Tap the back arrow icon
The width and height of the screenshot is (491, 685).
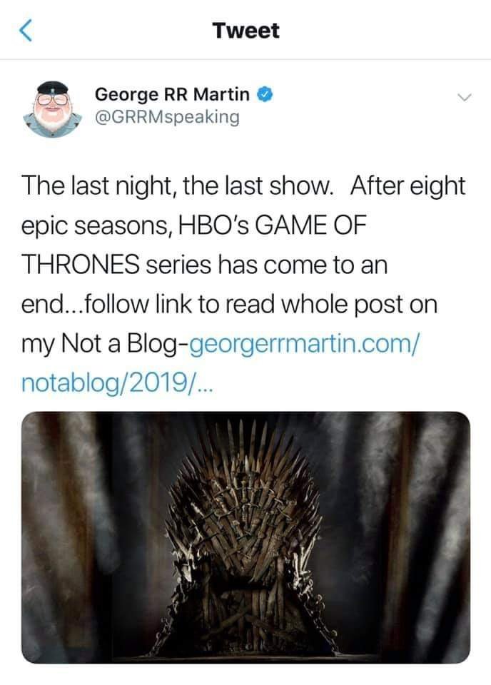[26, 31]
